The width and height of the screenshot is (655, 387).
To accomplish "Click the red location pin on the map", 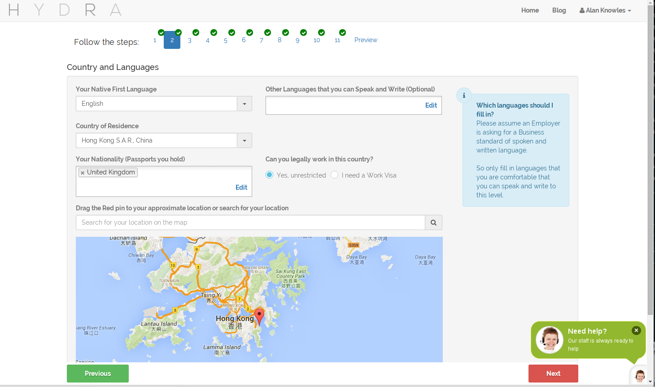I will coord(259,317).
